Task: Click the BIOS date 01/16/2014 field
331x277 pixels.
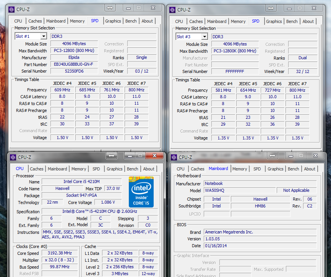Action: [260, 246]
